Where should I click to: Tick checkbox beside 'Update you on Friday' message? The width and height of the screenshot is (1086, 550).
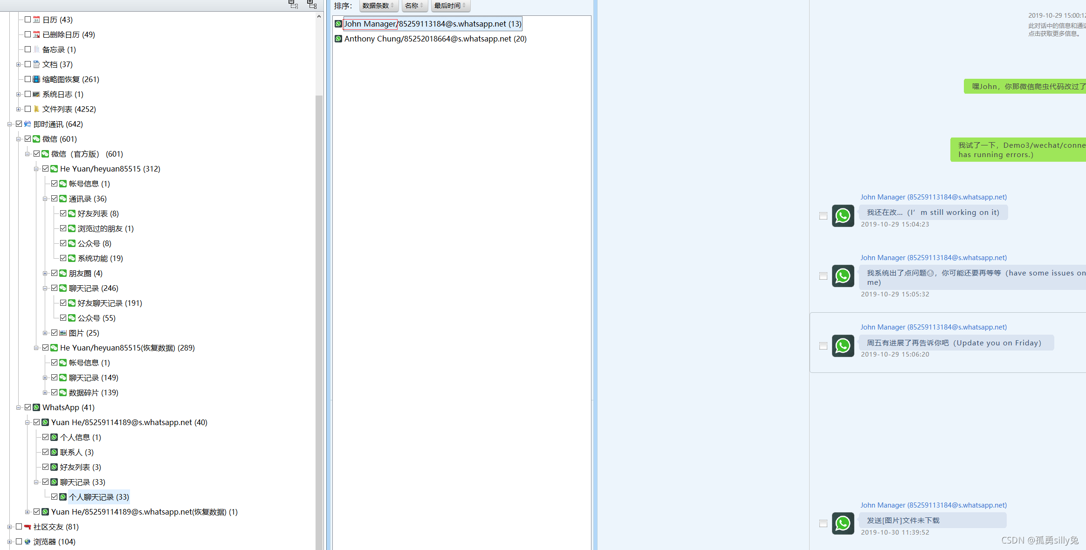[x=823, y=346]
